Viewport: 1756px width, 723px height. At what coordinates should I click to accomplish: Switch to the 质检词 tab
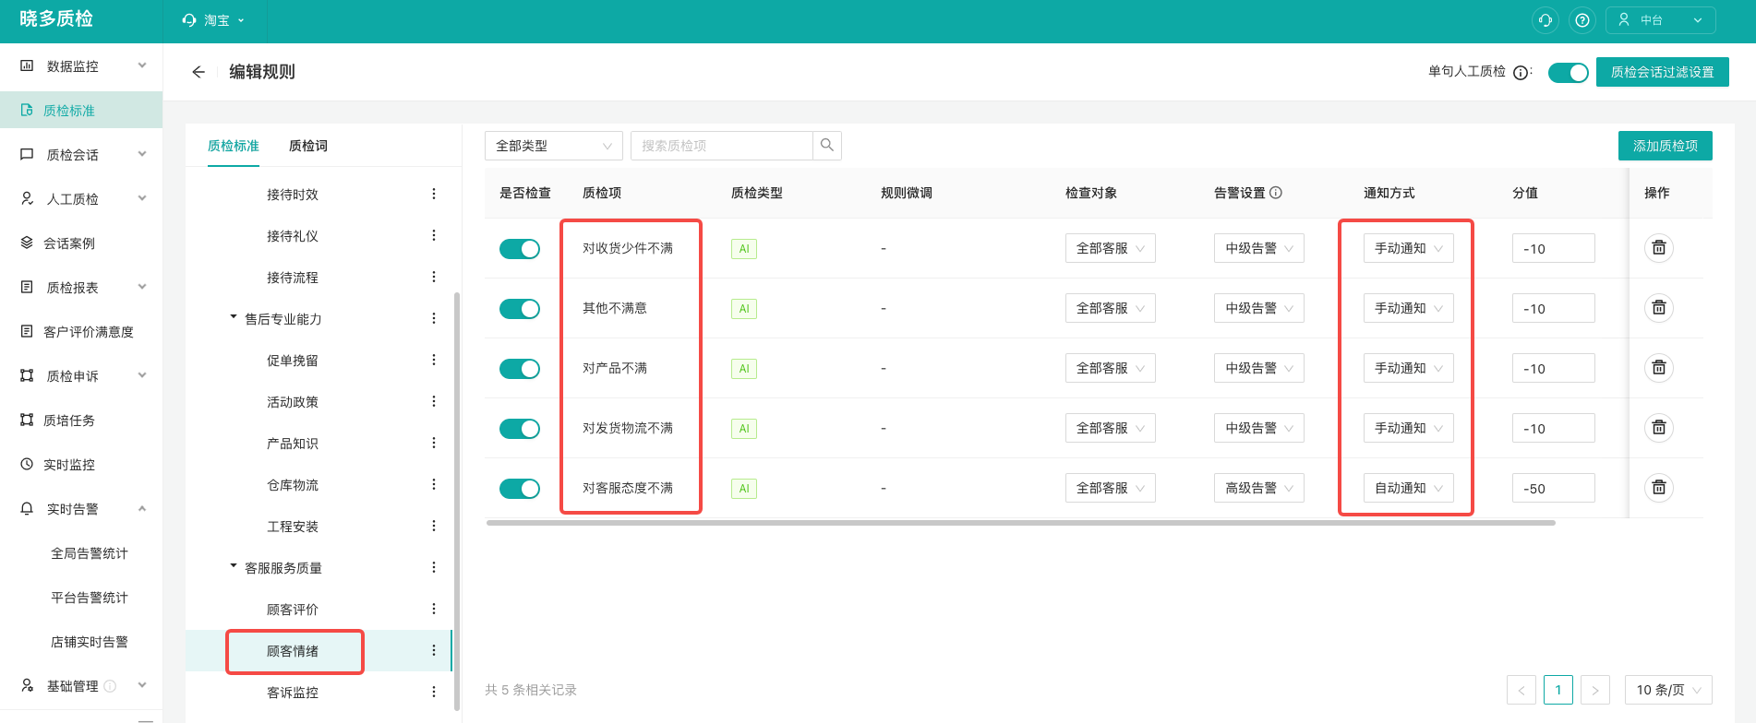(308, 146)
